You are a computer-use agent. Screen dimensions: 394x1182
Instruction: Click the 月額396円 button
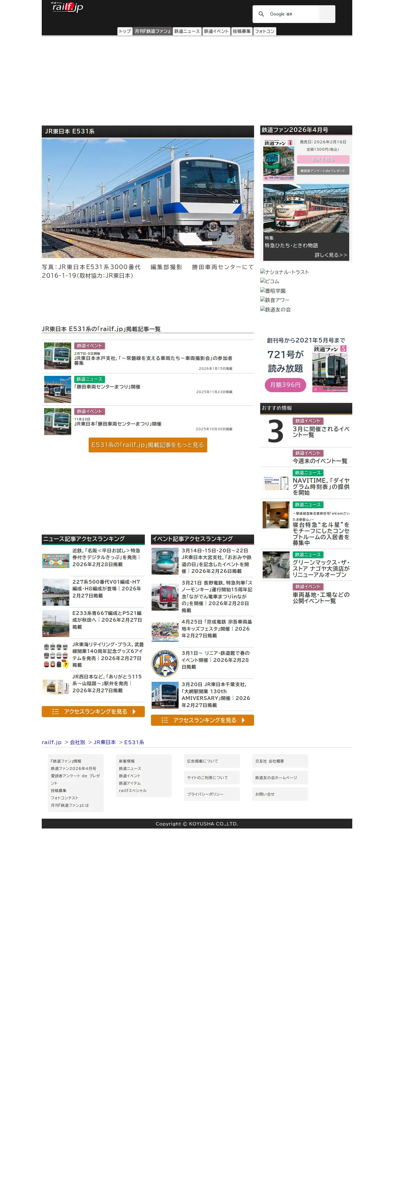pyautogui.click(x=285, y=385)
